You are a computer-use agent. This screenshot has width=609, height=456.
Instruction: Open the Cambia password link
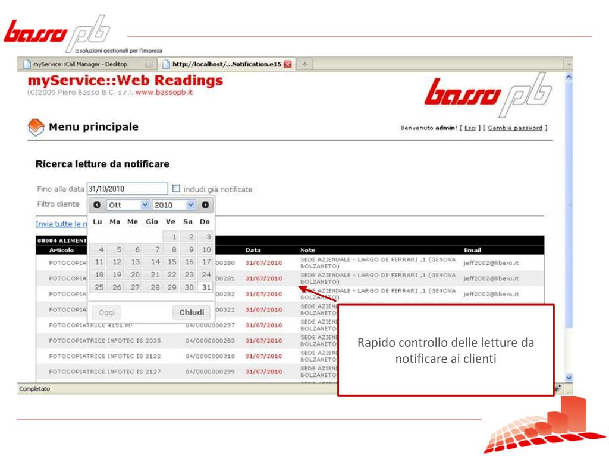coord(515,128)
